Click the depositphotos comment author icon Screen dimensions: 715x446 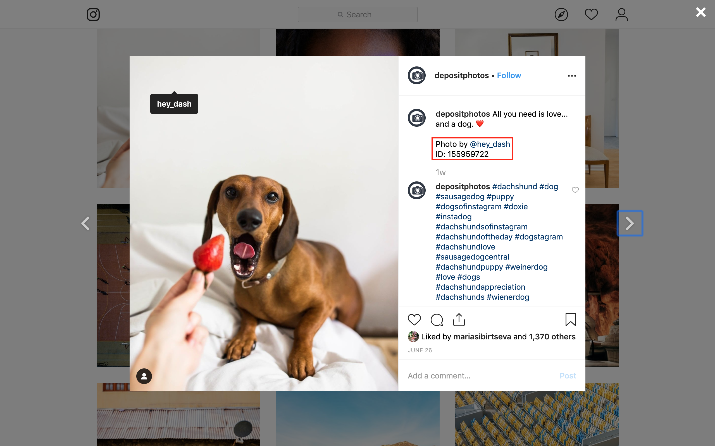pyautogui.click(x=416, y=190)
